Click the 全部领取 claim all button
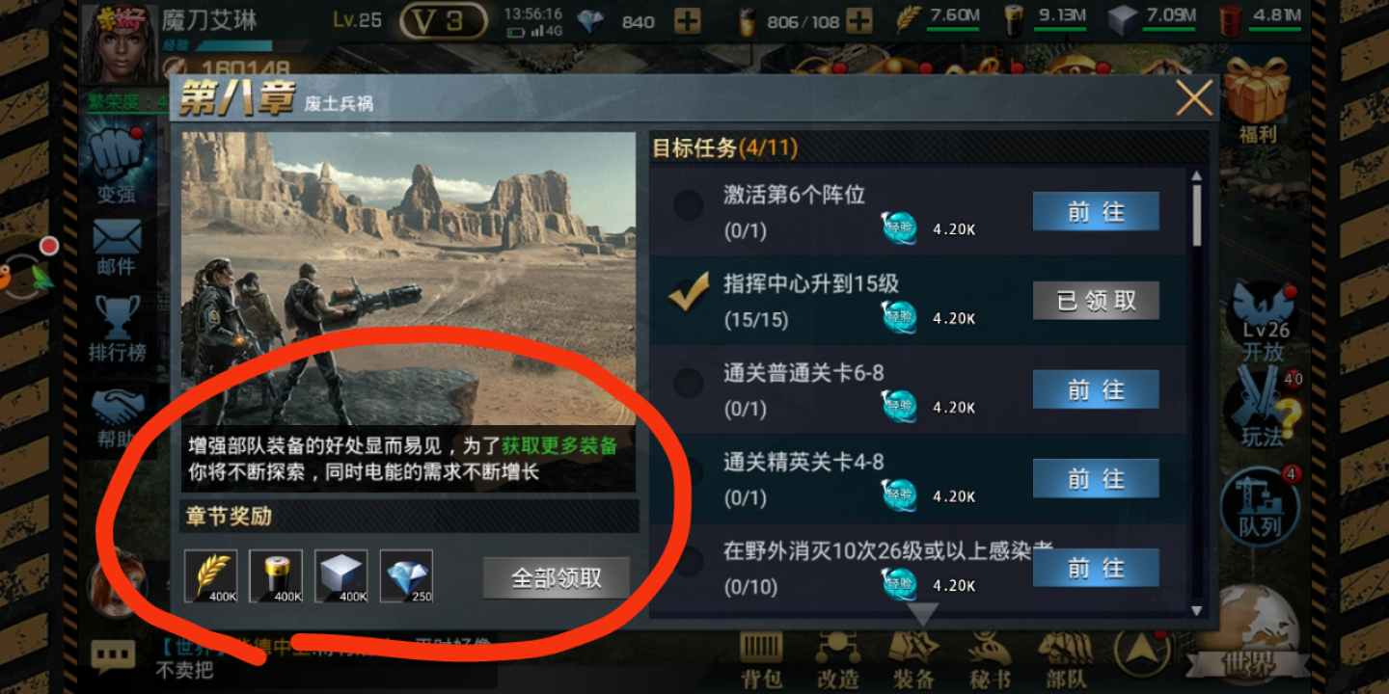The height and width of the screenshot is (694, 1389). (557, 578)
